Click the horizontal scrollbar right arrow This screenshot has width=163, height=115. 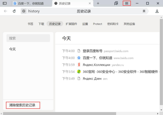158,114
